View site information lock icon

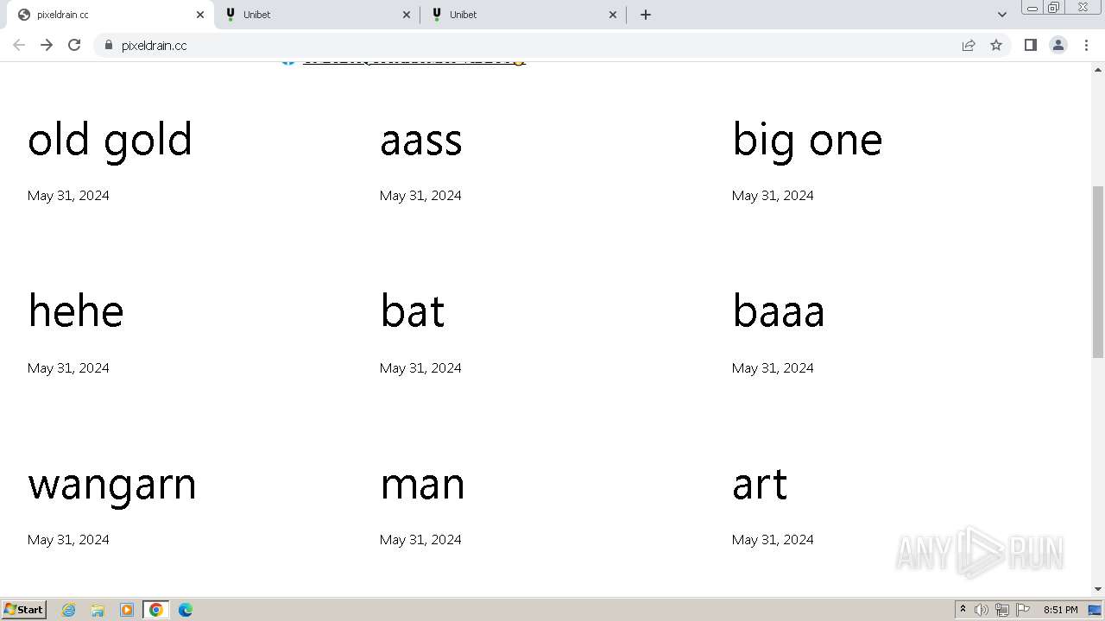(108, 45)
